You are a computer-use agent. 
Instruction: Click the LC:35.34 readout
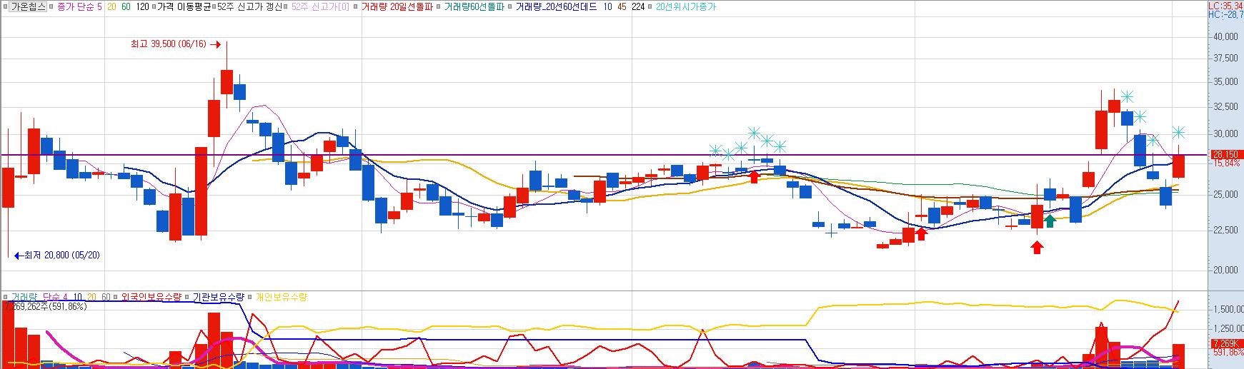point(1225,5)
